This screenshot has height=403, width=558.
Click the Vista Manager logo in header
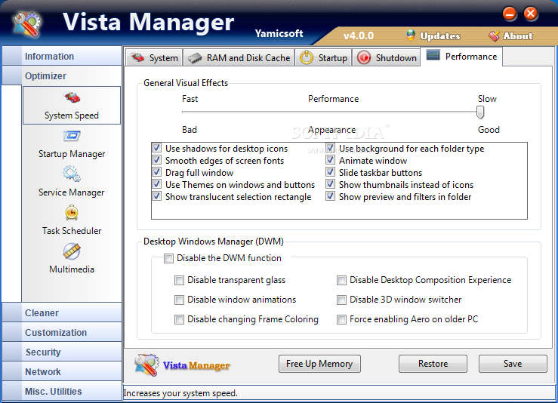point(27,24)
